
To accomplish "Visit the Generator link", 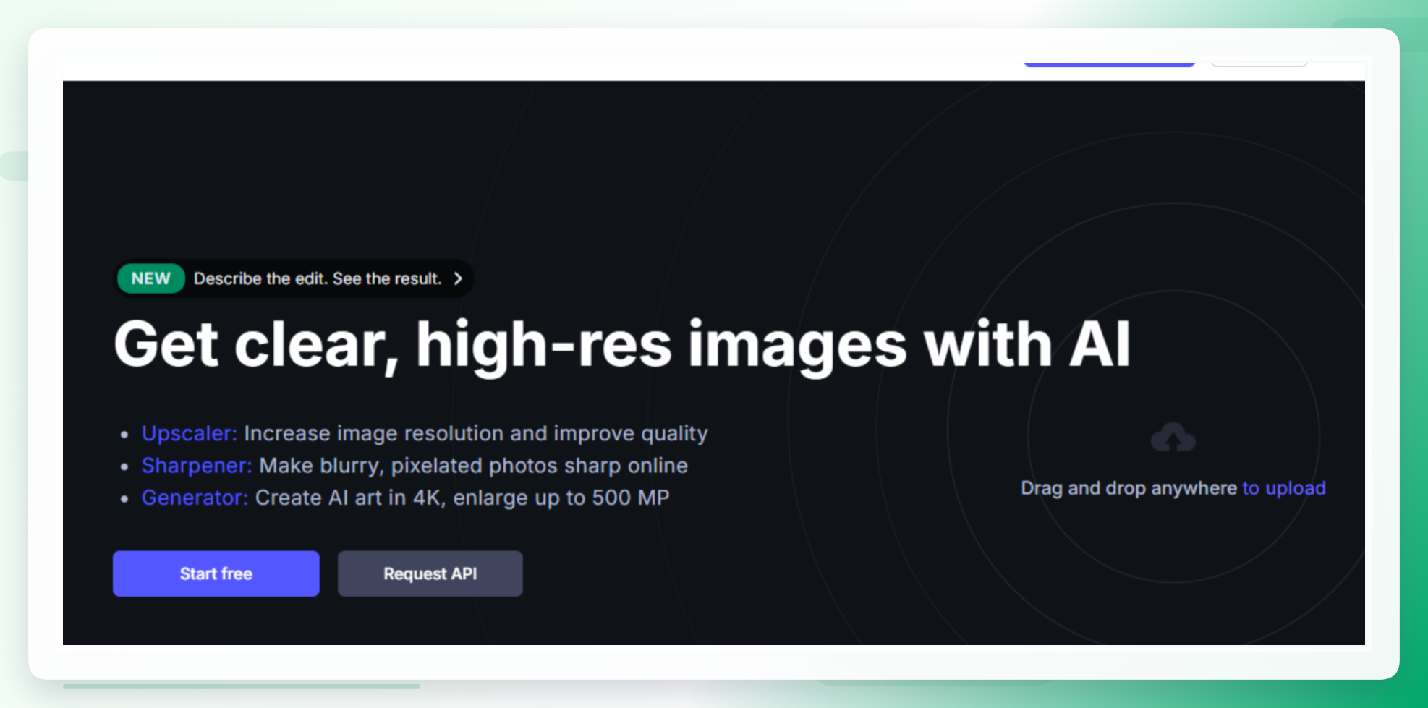I will click(x=195, y=498).
